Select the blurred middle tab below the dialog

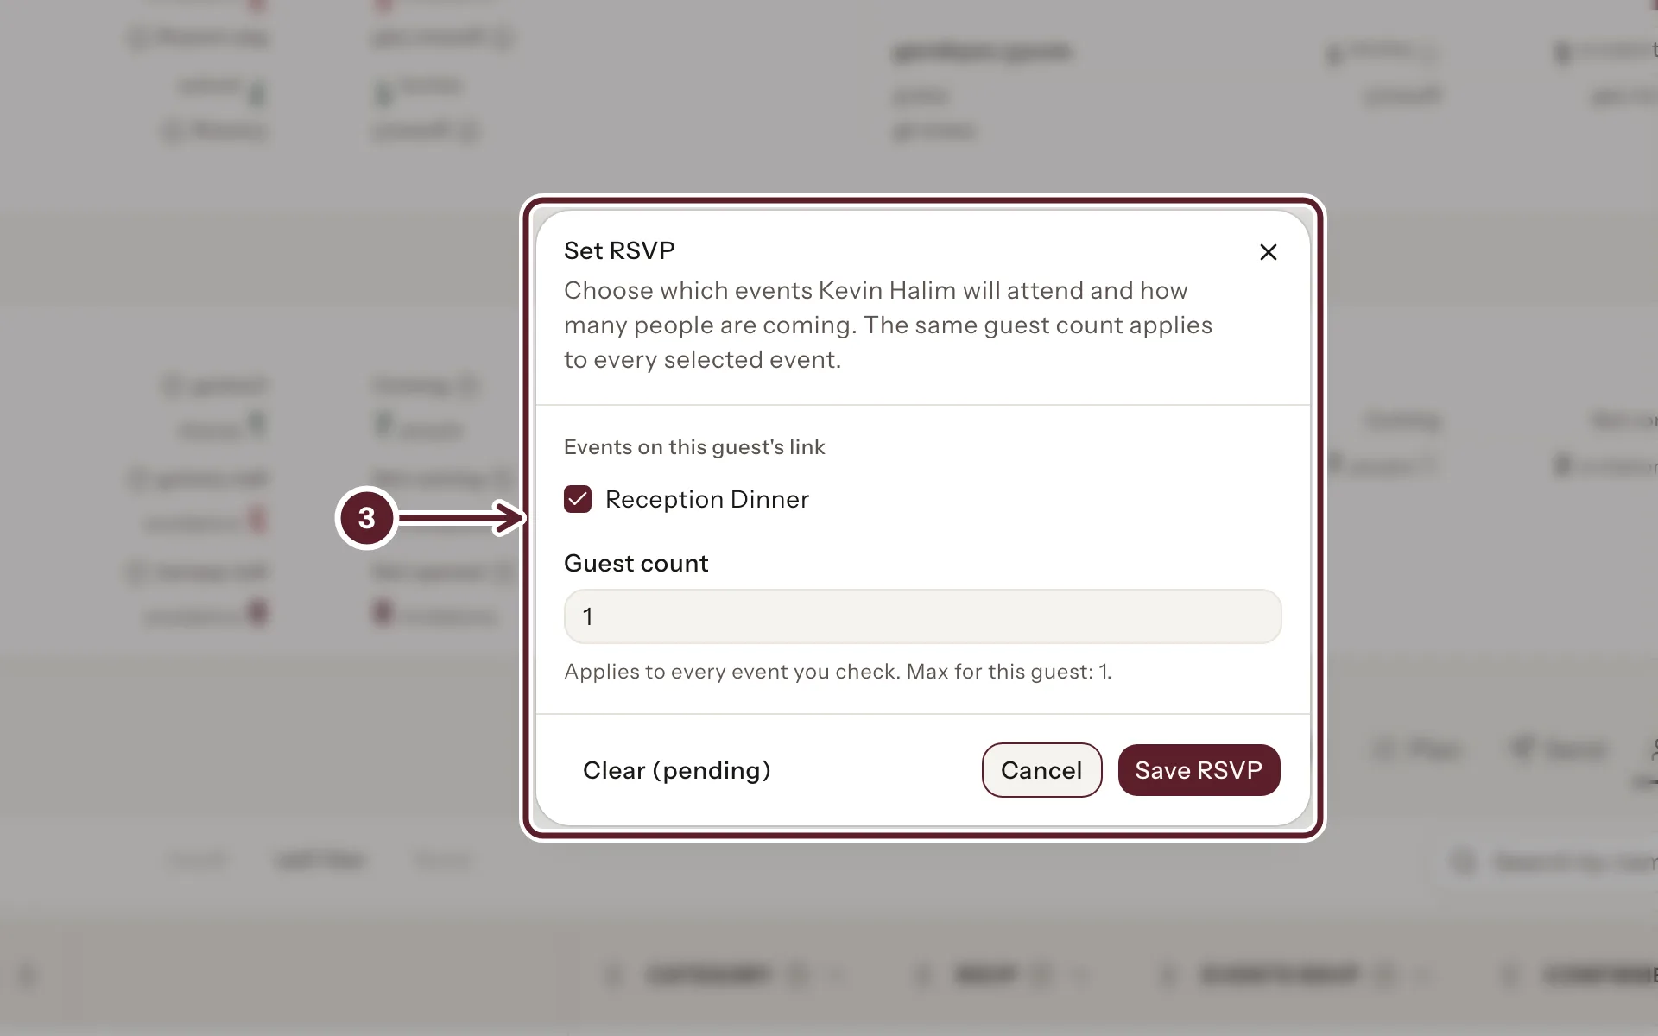[x=320, y=860]
